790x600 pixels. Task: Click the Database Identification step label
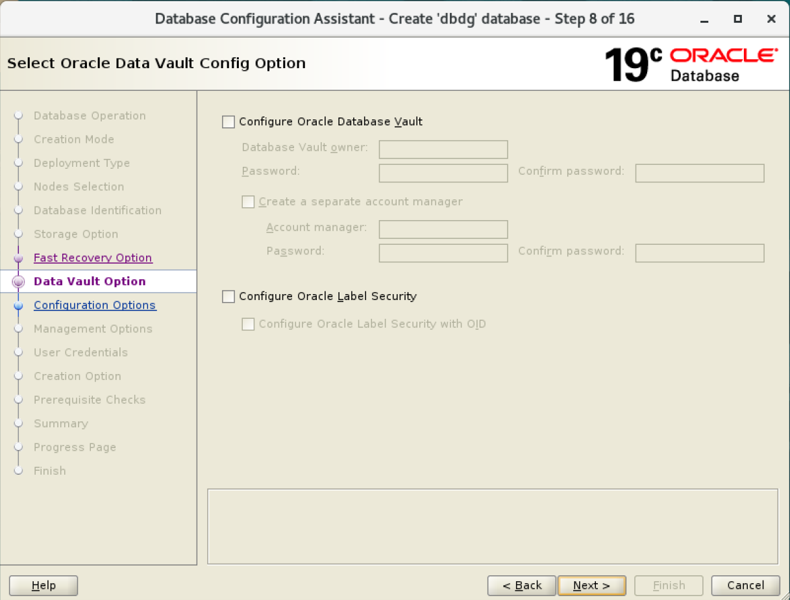97,210
